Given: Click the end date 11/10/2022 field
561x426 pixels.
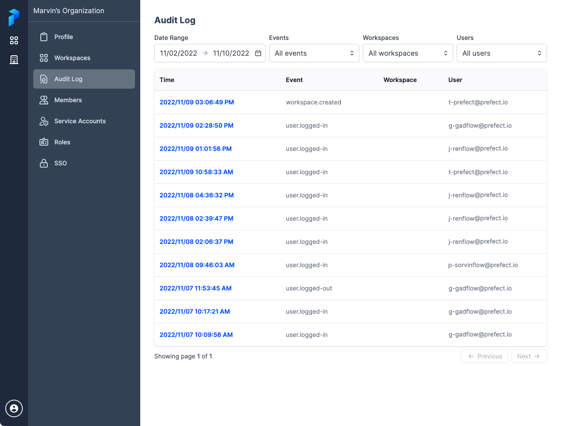Looking at the screenshot, I should tap(231, 53).
